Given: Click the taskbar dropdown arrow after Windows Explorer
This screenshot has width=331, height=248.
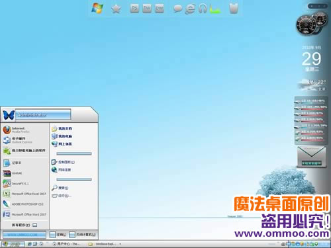Looking at the screenshot, I should coord(120,244).
